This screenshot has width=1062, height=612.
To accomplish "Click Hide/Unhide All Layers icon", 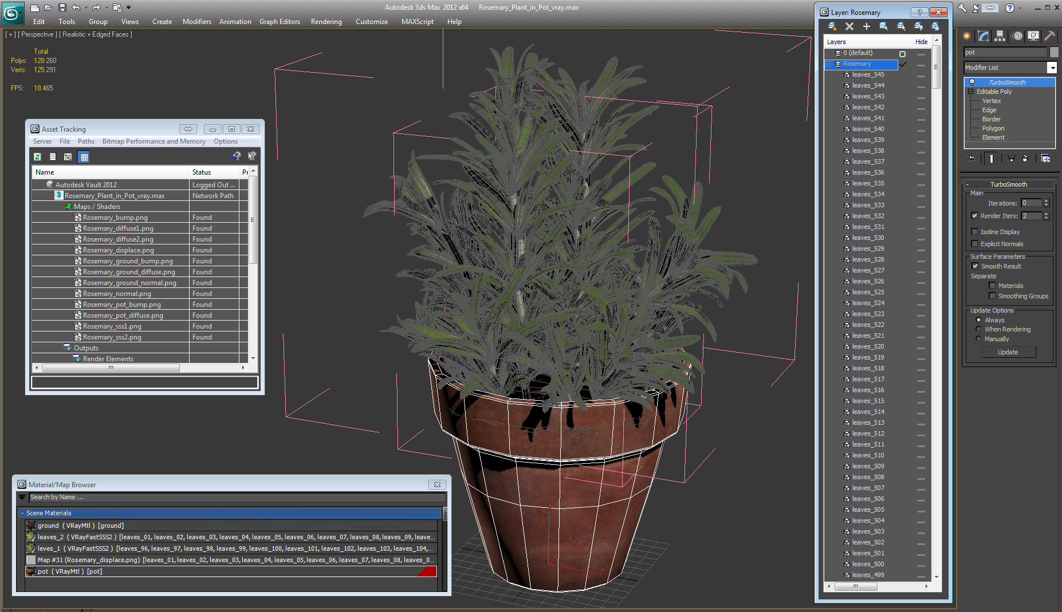I will [x=918, y=26].
